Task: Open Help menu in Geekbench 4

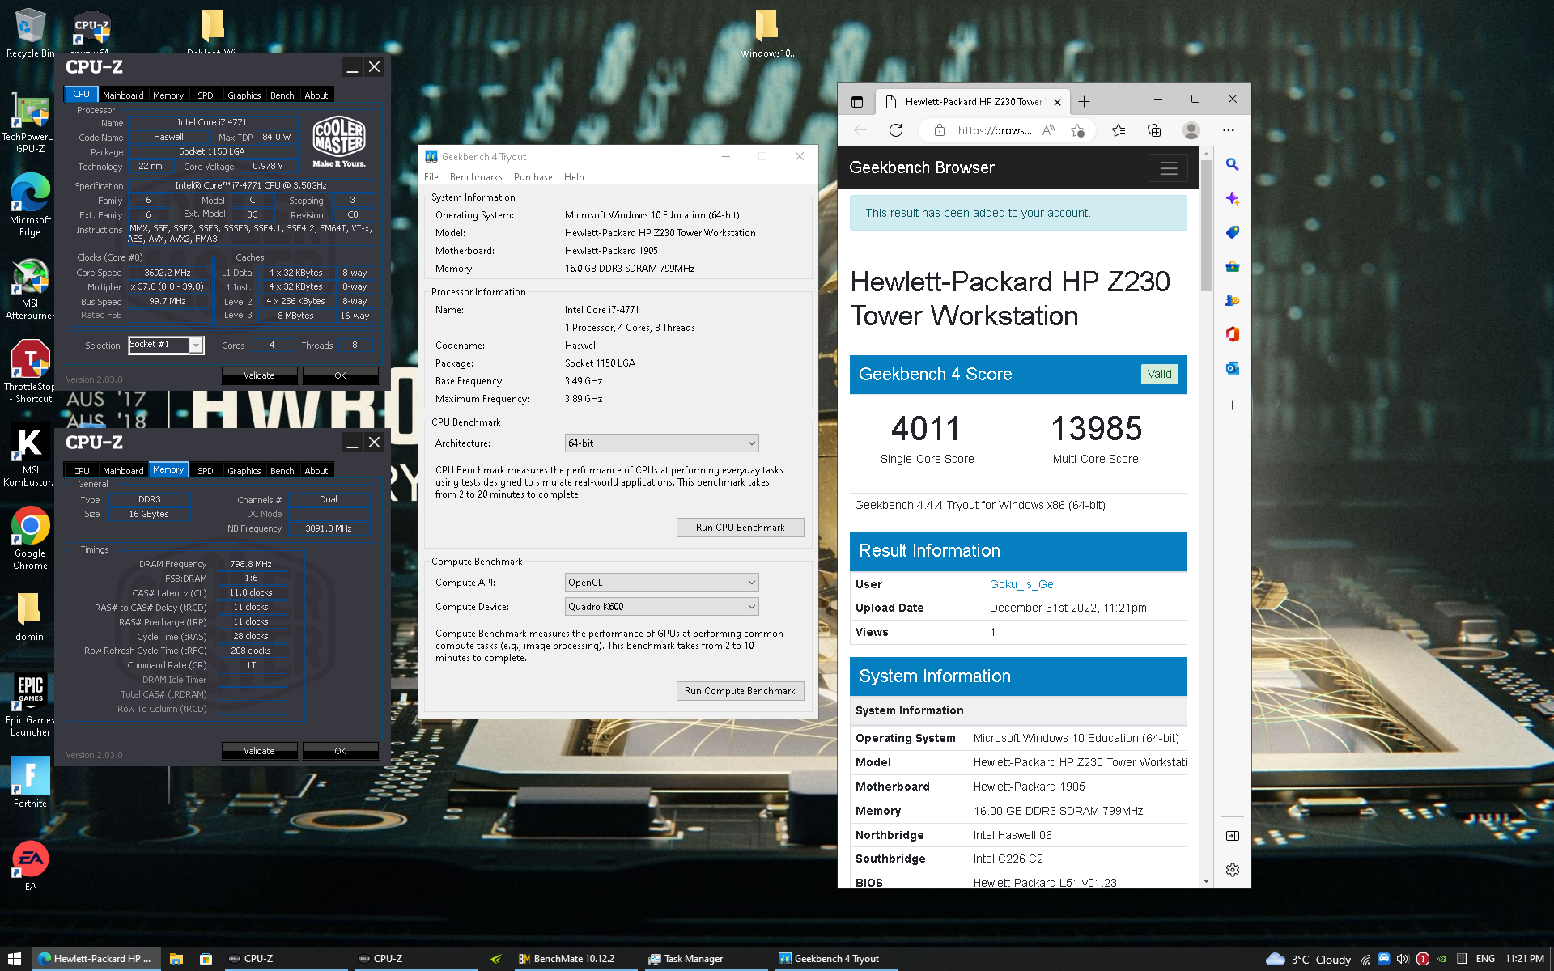Action: [574, 177]
